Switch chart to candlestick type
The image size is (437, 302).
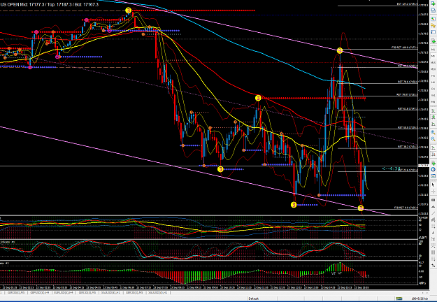tap(434, 117)
